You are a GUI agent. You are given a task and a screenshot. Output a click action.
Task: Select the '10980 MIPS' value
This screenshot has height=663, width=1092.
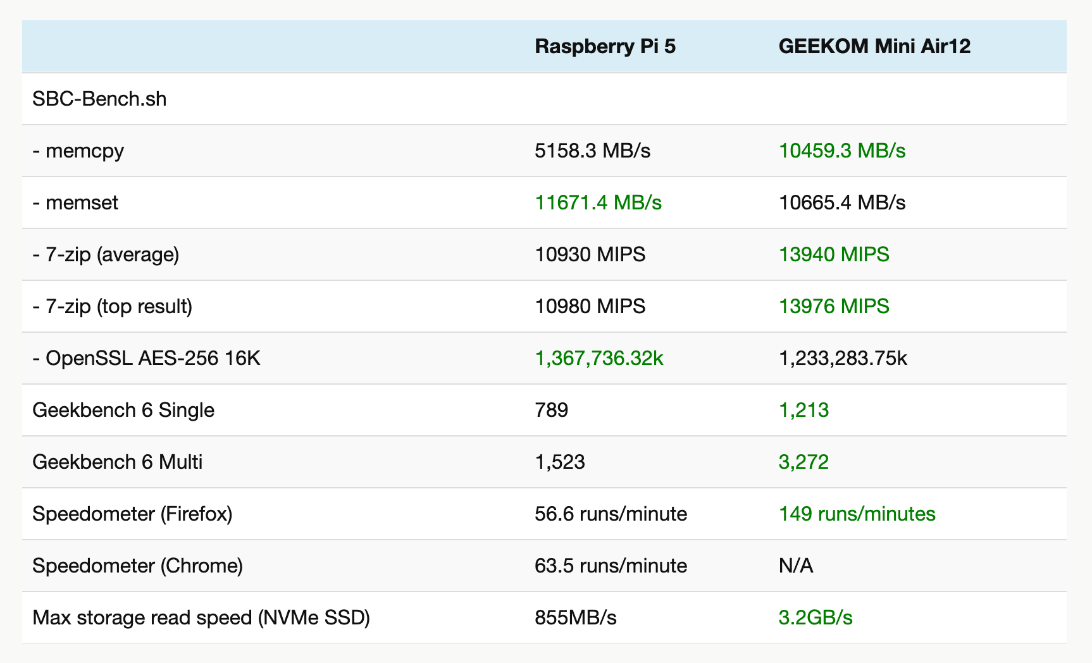pyautogui.click(x=590, y=306)
